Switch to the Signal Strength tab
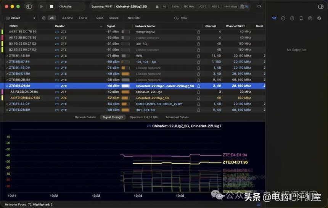This screenshot has height=208, width=328. click(113, 117)
